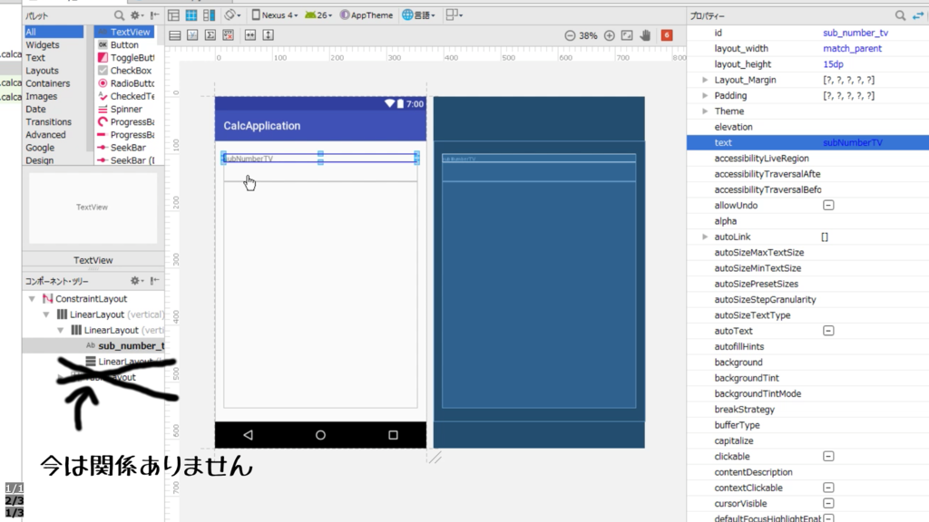Click the preview Back navigation button
The image size is (929, 522).
248,435
